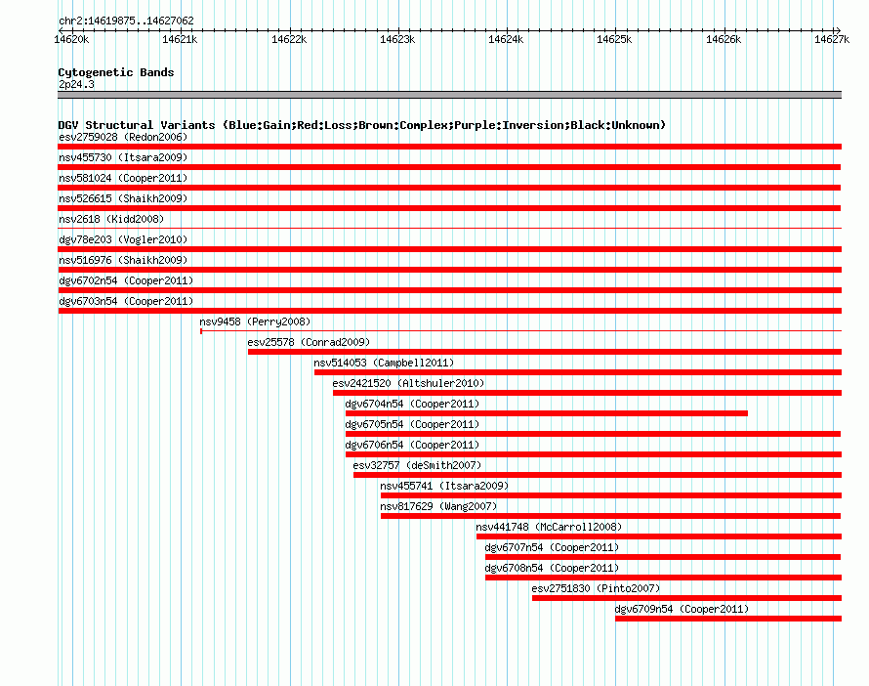Click the nsv526615 (Shaikh2009) label
869x686 pixels.
pyautogui.click(x=123, y=198)
